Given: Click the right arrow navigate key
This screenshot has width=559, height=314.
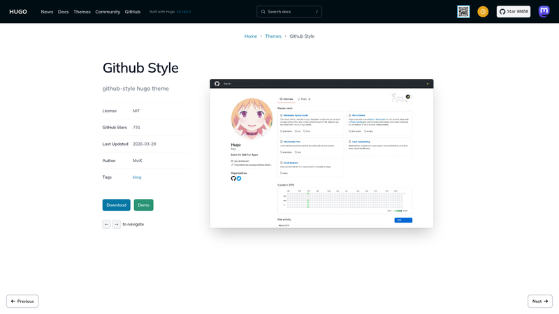Looking at the screenshot, I should point(116,224).
